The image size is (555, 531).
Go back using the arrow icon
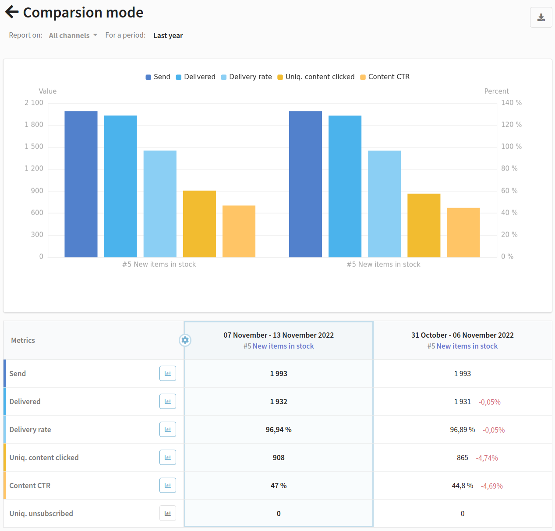coord(12,12)
